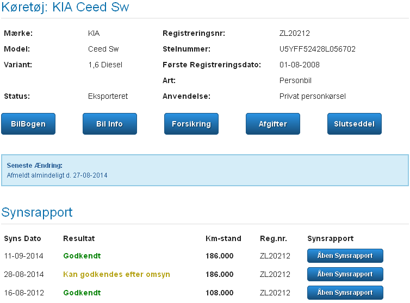This screenshot has width=410, height=303.
Task: Click the inspection date 16-08-2012
Action: click(24, 293)
